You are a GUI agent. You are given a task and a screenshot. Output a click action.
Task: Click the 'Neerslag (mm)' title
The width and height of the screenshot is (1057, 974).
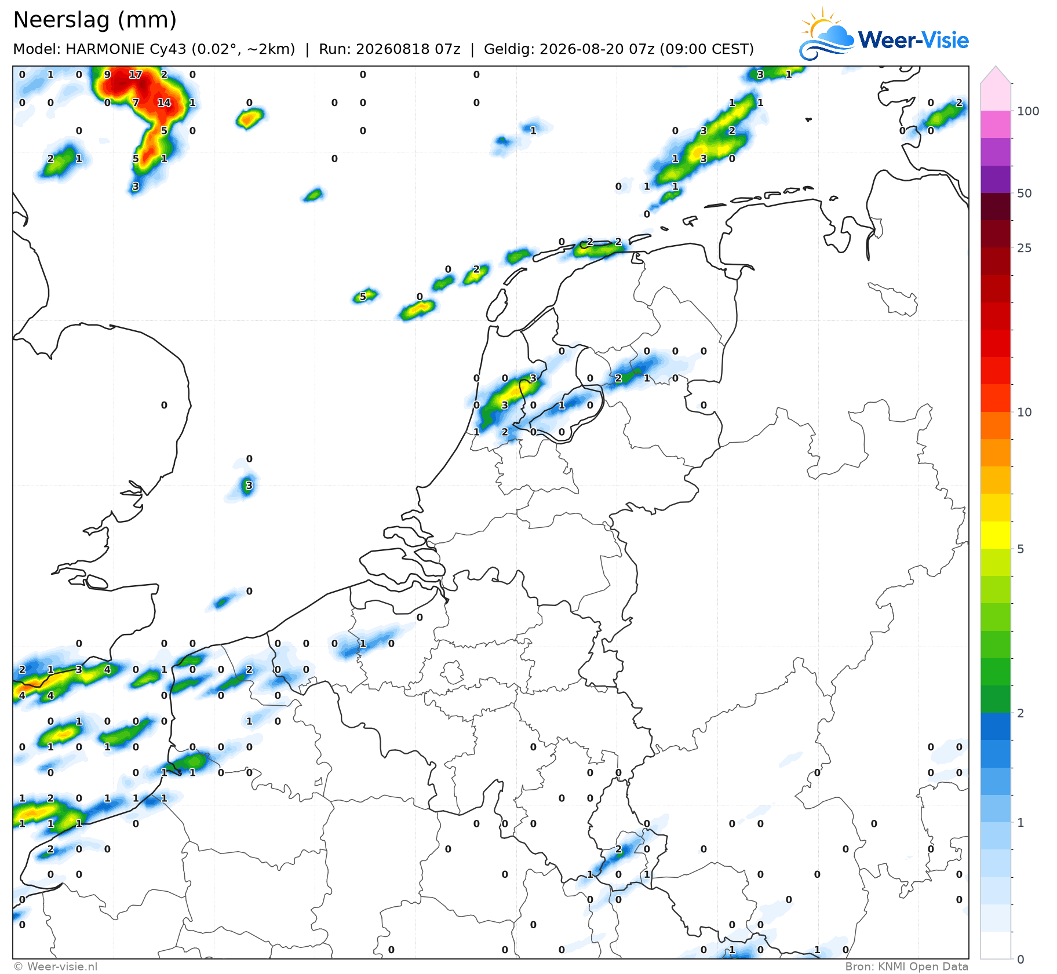[94, 20]
